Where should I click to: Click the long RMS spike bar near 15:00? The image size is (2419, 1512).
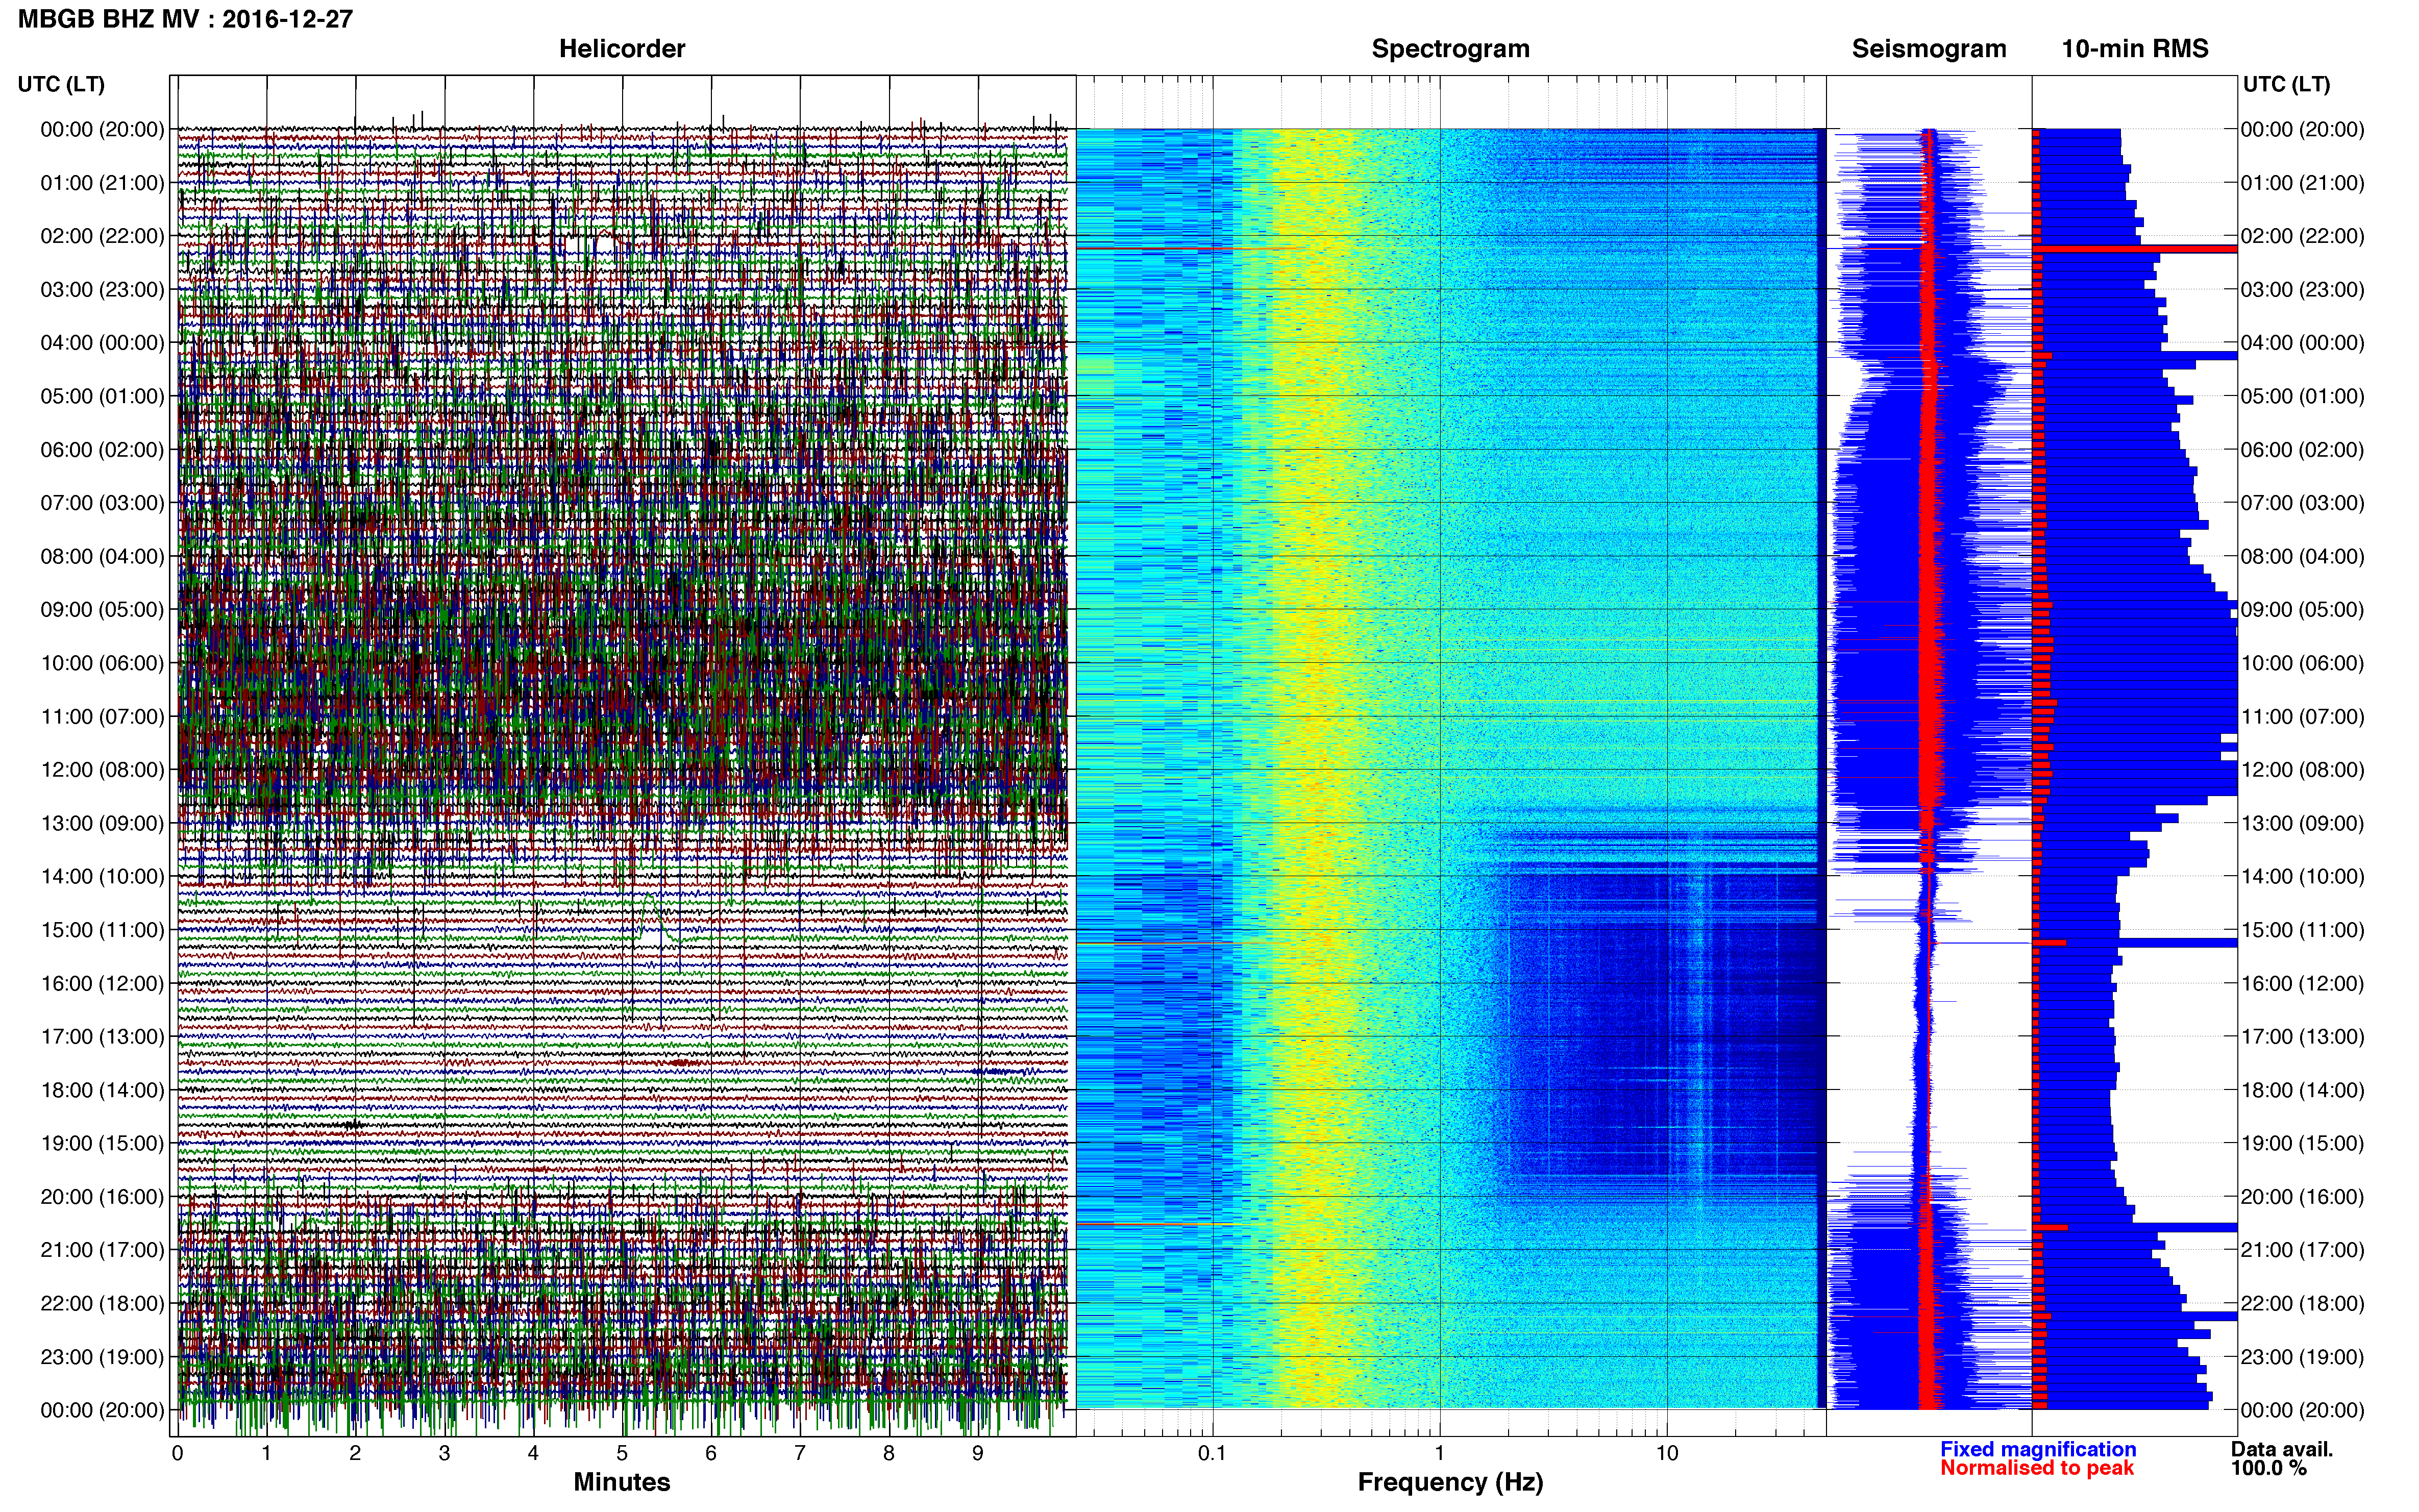point(2135,943)
